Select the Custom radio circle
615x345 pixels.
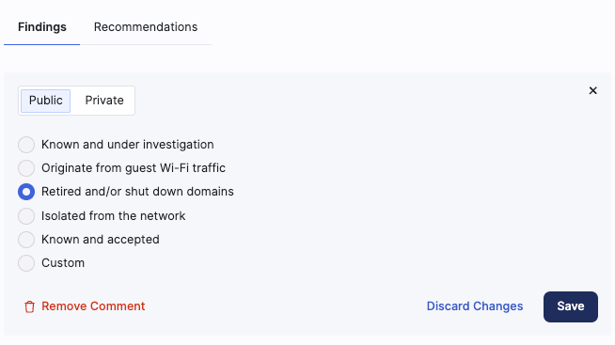click(26, 263)
